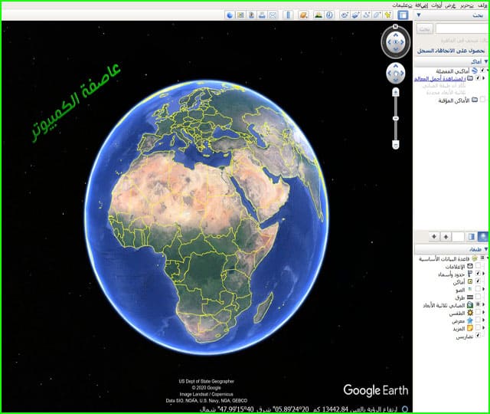Expand the المزيد more layer arrow

coord(484,328)
